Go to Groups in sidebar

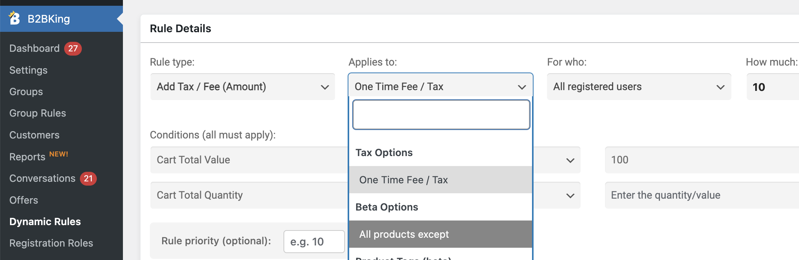coord(26,92)
